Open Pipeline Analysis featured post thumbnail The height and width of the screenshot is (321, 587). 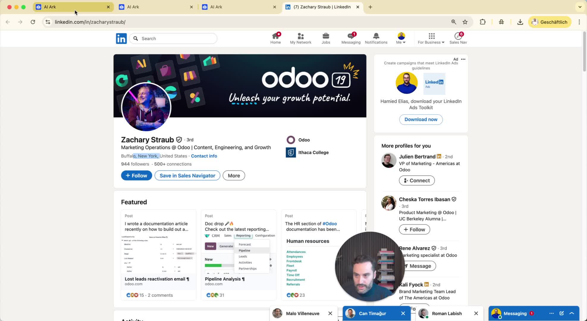click(238, 254)
